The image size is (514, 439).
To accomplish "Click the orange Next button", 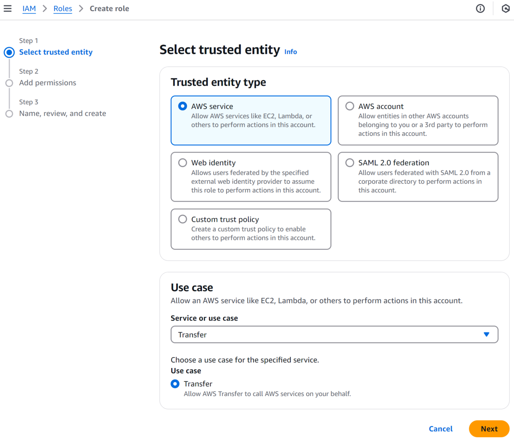I will [x=489, y=429].
